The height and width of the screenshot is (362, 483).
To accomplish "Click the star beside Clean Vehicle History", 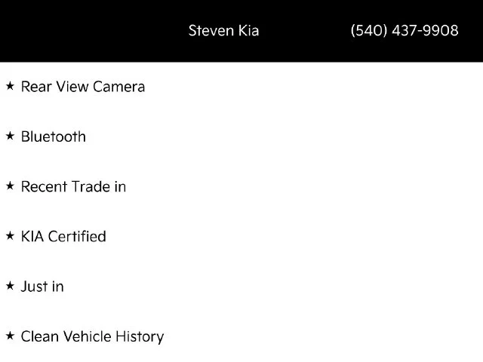I will [10, 336].
